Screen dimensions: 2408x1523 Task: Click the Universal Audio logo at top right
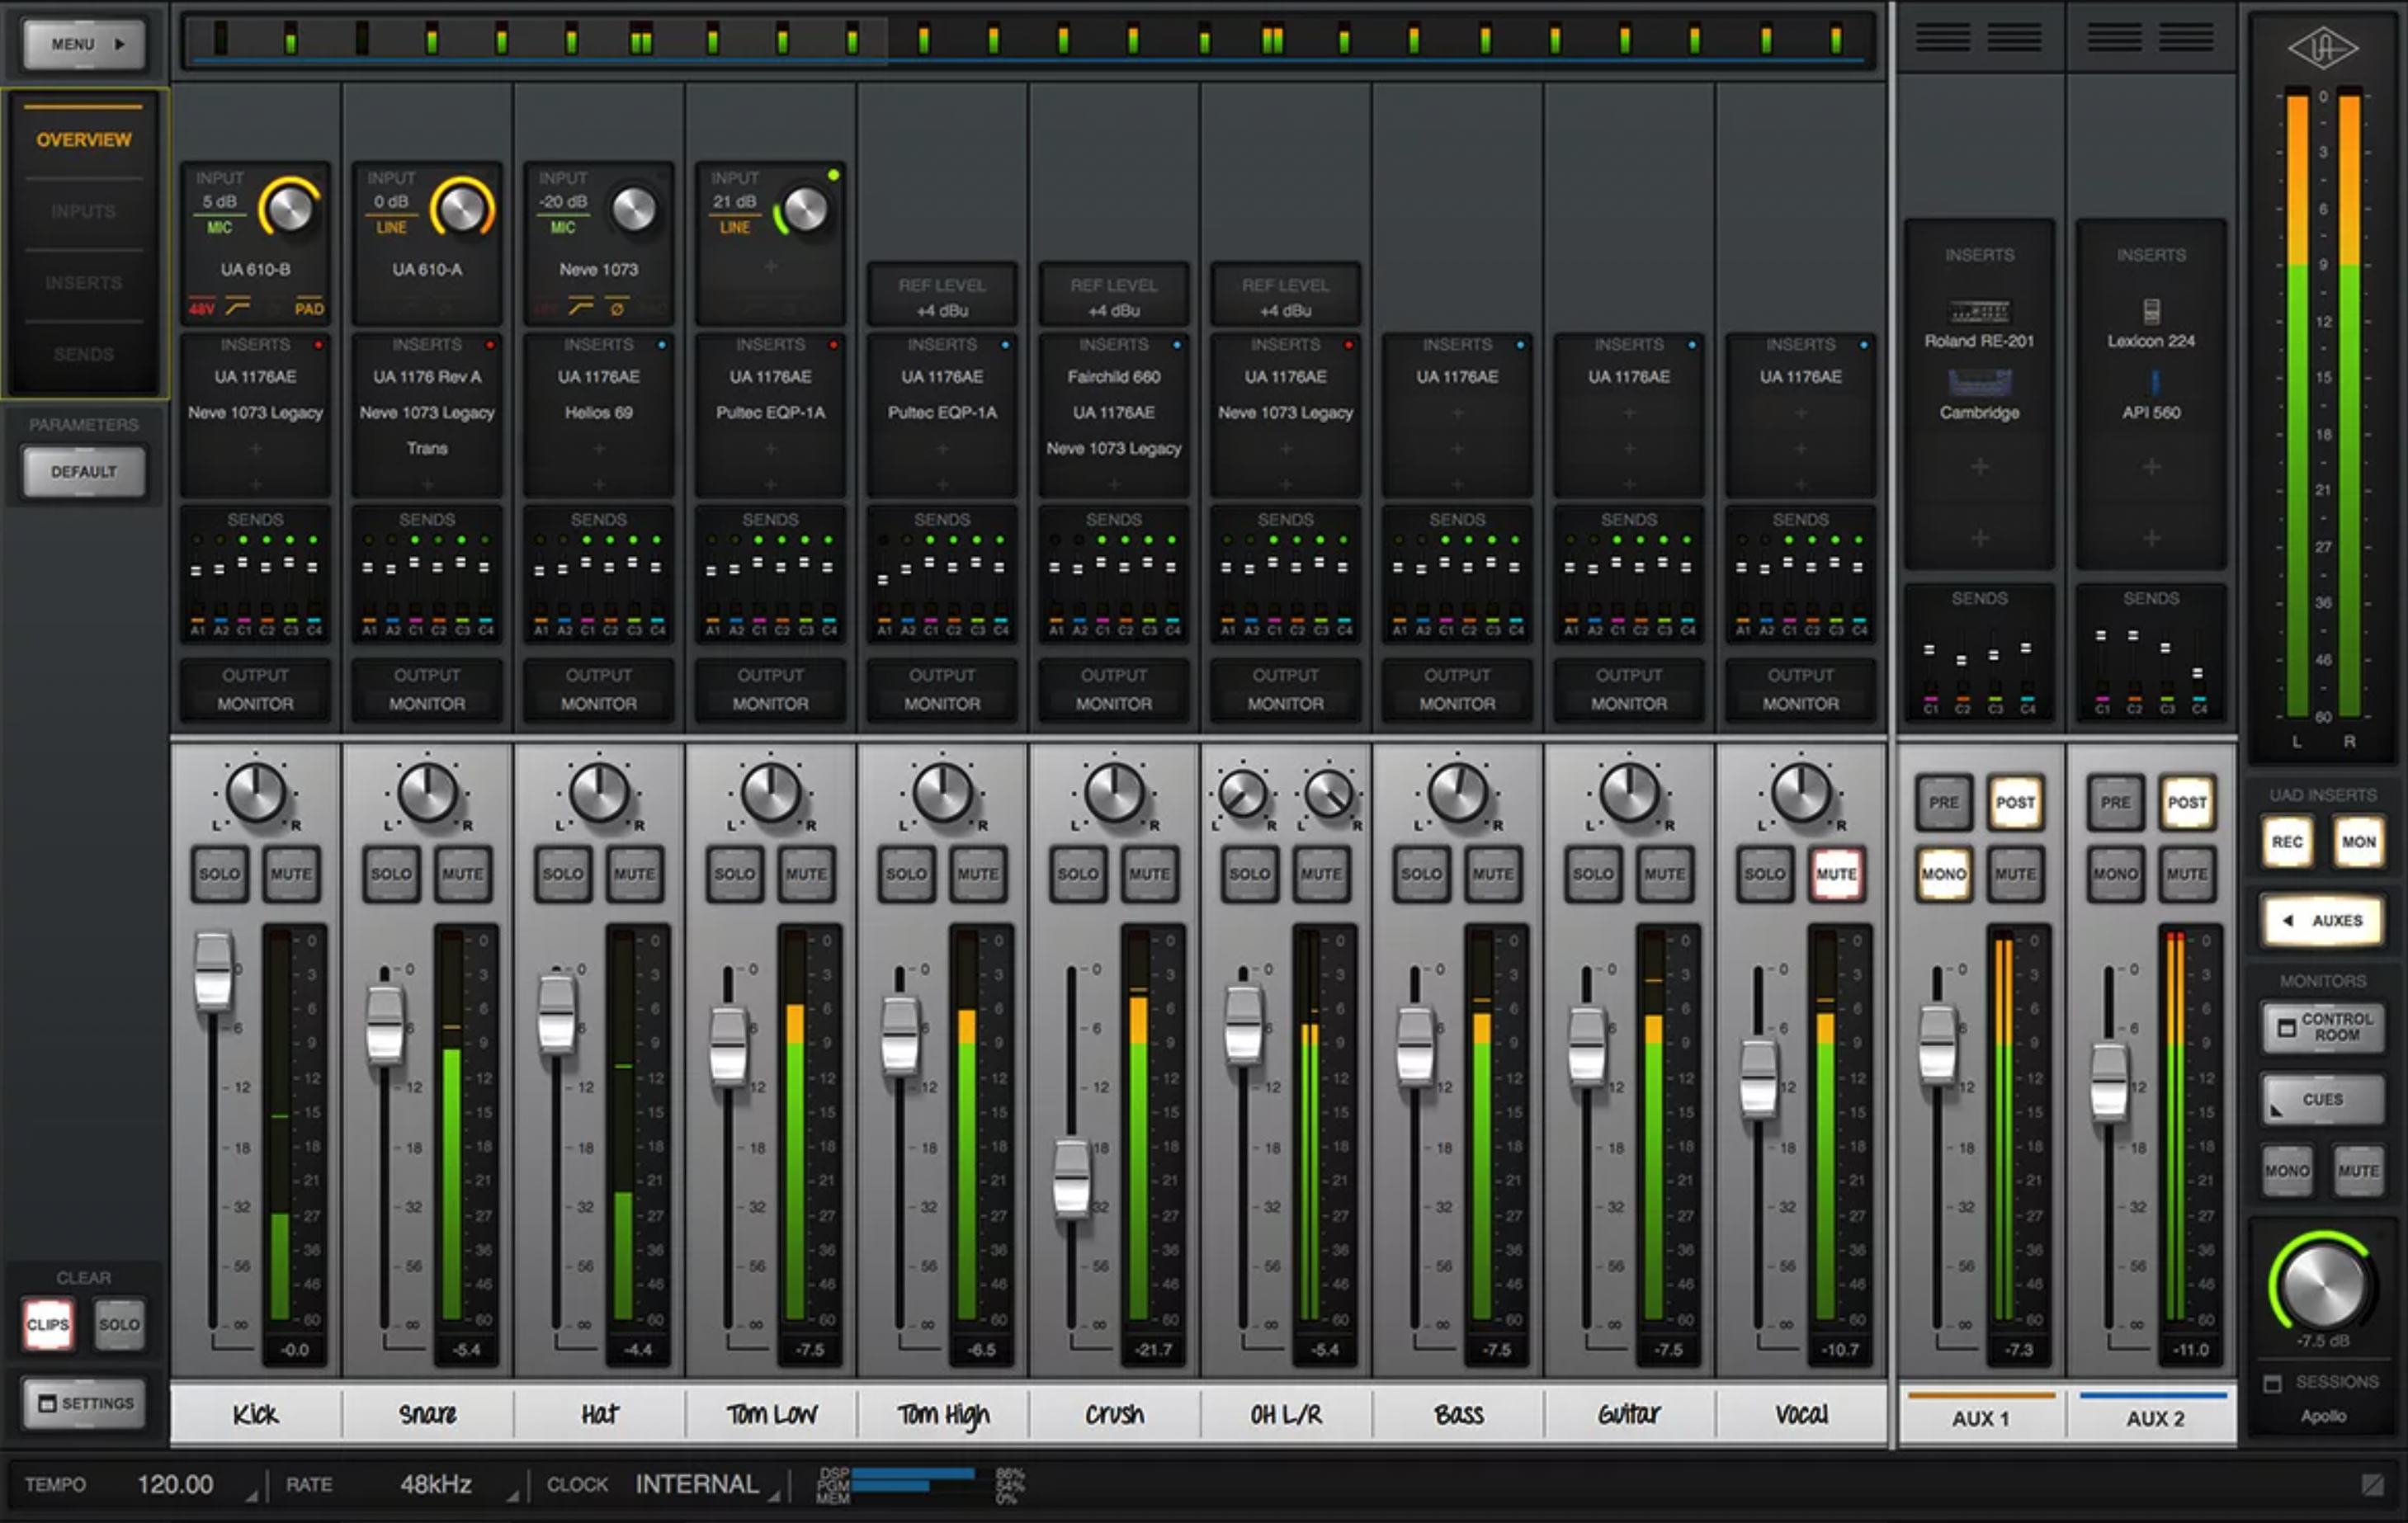point(2322,48)
